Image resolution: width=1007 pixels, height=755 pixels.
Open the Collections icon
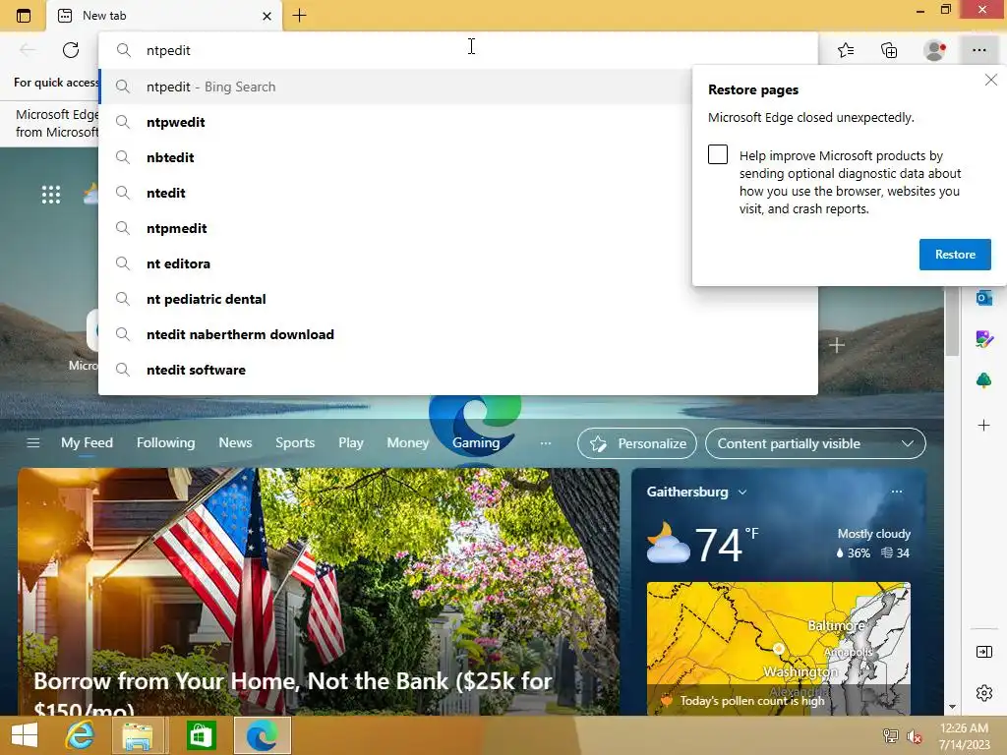889,50
